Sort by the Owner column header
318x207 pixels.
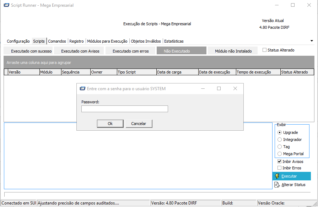tap(104, 72)
